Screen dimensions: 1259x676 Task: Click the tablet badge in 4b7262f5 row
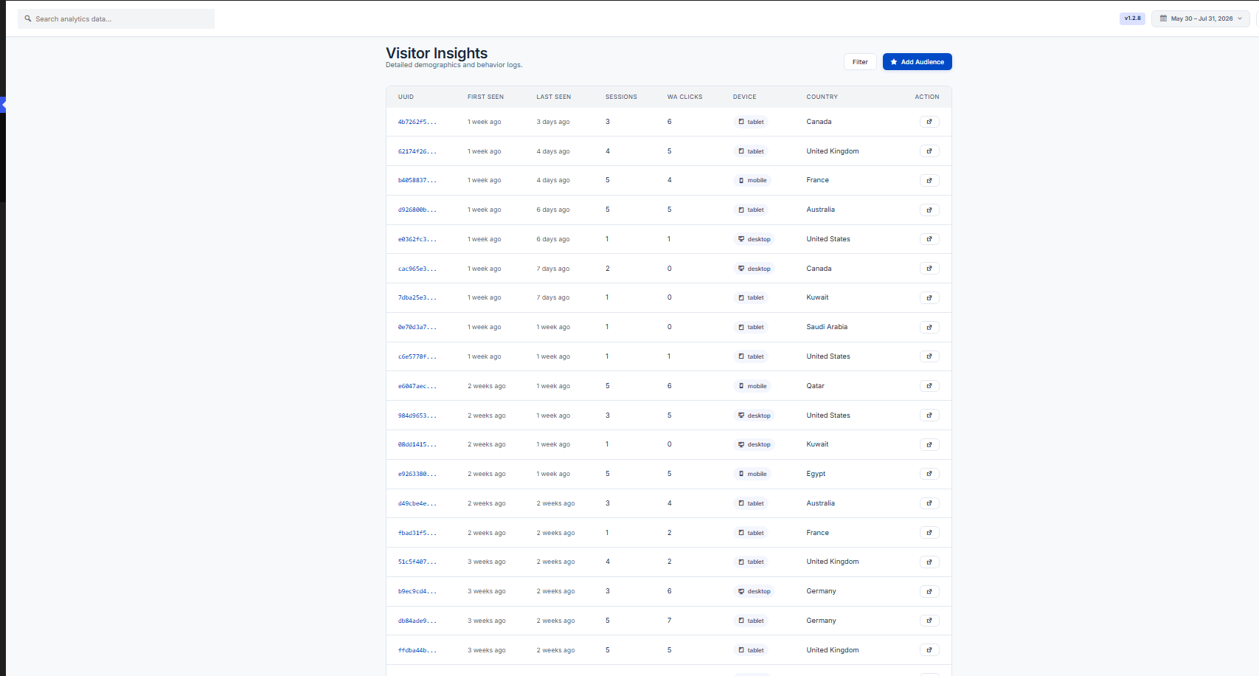tap(751, 122)
